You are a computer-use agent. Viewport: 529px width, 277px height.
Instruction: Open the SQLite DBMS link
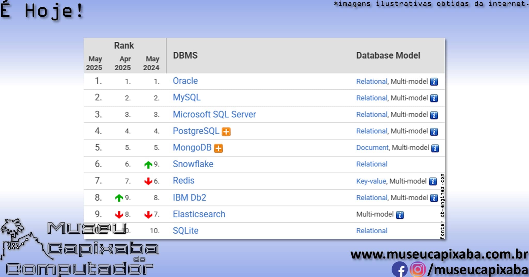[185, 231]
